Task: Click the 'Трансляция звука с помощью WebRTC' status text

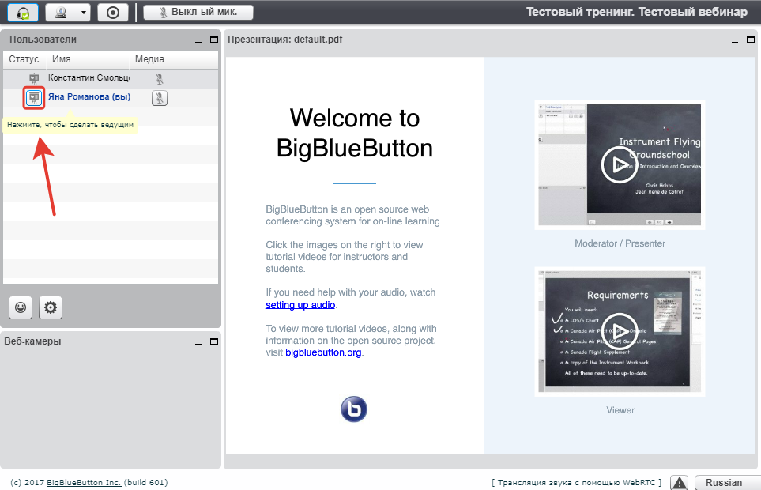Action: 576,482
